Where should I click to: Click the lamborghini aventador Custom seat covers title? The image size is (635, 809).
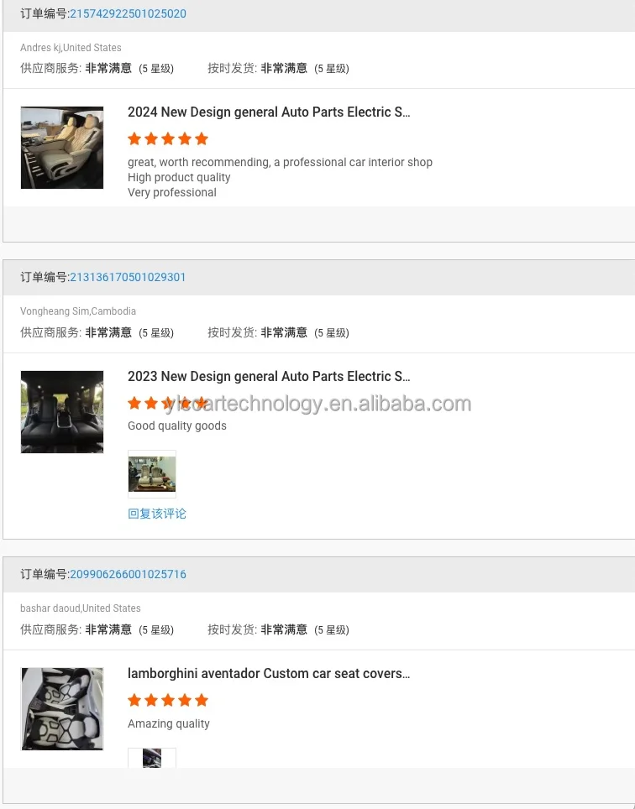(269, 674)
